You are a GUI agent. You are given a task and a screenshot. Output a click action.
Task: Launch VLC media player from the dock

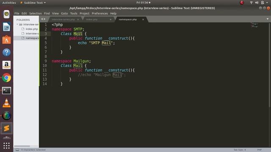click(6, 103)
